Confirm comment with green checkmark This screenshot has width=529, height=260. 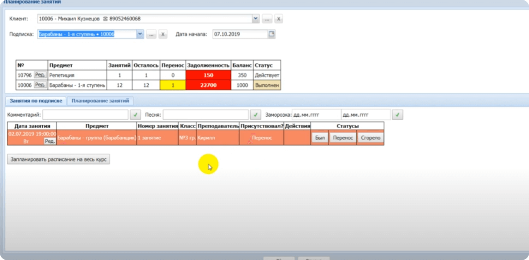click(135, 115)
